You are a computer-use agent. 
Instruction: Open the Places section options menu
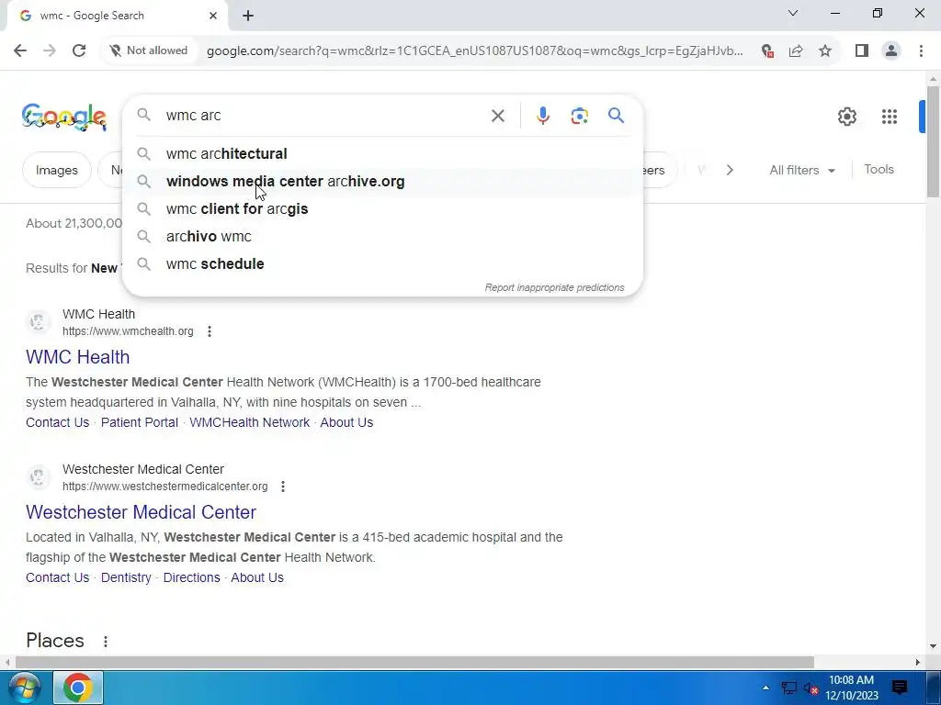(106, 642)
